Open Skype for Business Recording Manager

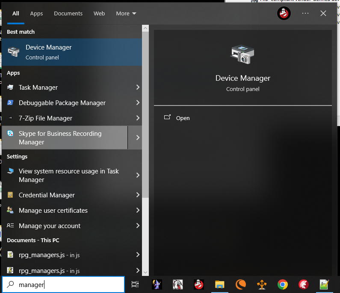click(65, 138)
